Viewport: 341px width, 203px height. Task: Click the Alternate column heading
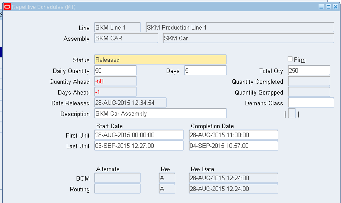tap(108, 169)
